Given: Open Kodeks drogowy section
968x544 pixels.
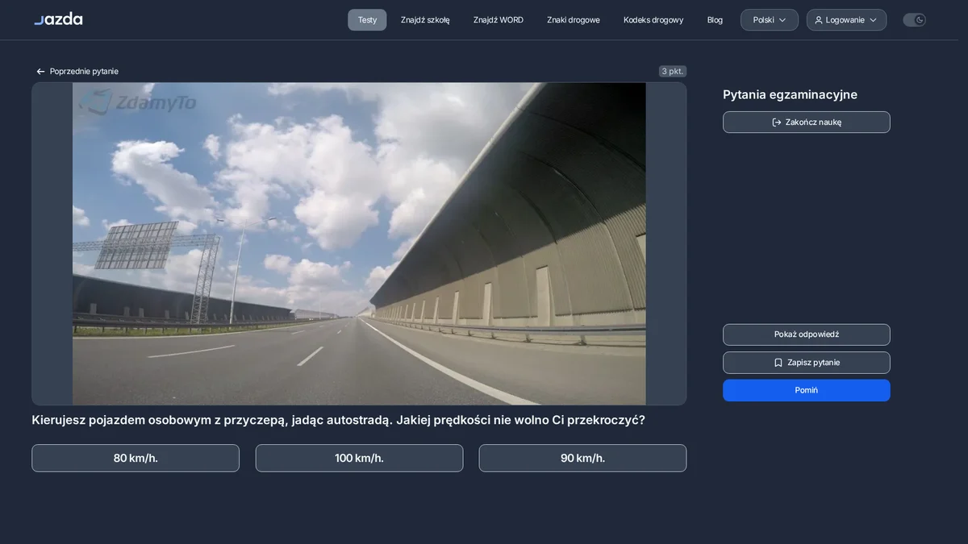Looking at the screenshot, I should click(x=653, y=20).
